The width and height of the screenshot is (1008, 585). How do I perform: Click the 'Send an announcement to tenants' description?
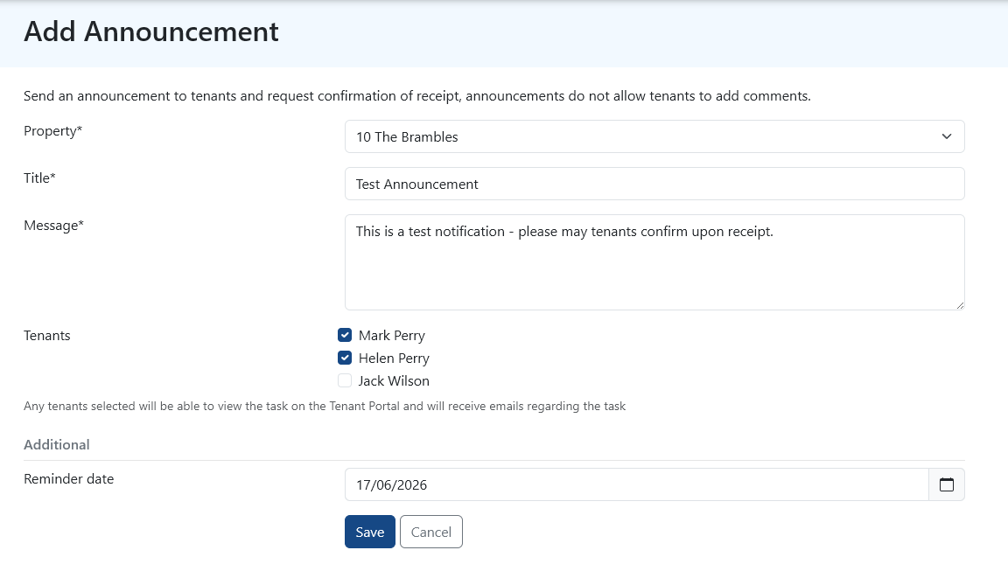[417, 95]
